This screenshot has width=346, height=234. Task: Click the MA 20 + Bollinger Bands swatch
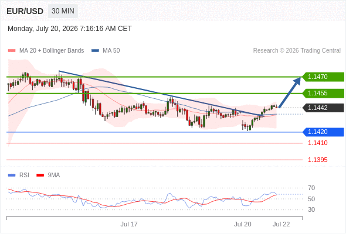[x=12, y=51]
